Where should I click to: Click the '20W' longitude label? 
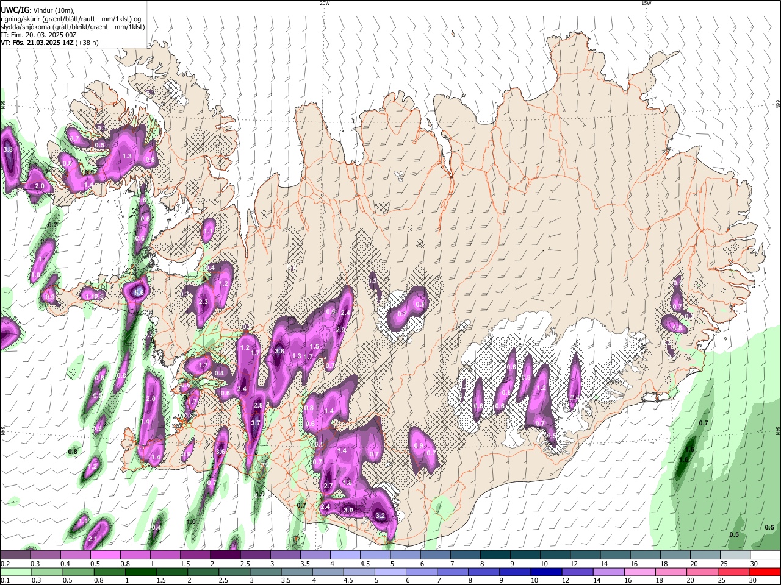tap(325, 3)
